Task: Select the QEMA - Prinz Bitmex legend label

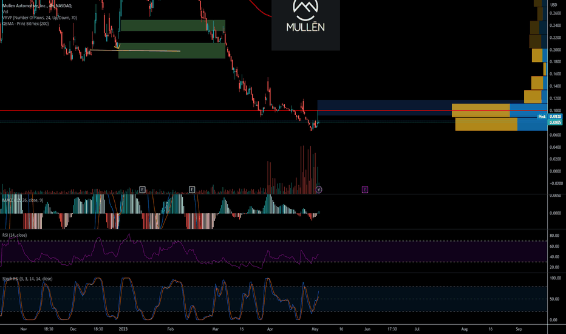Action: tap(26, 24)
